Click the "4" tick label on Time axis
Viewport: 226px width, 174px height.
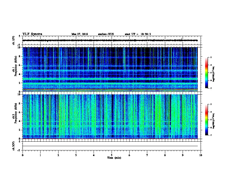click(94, 155)
